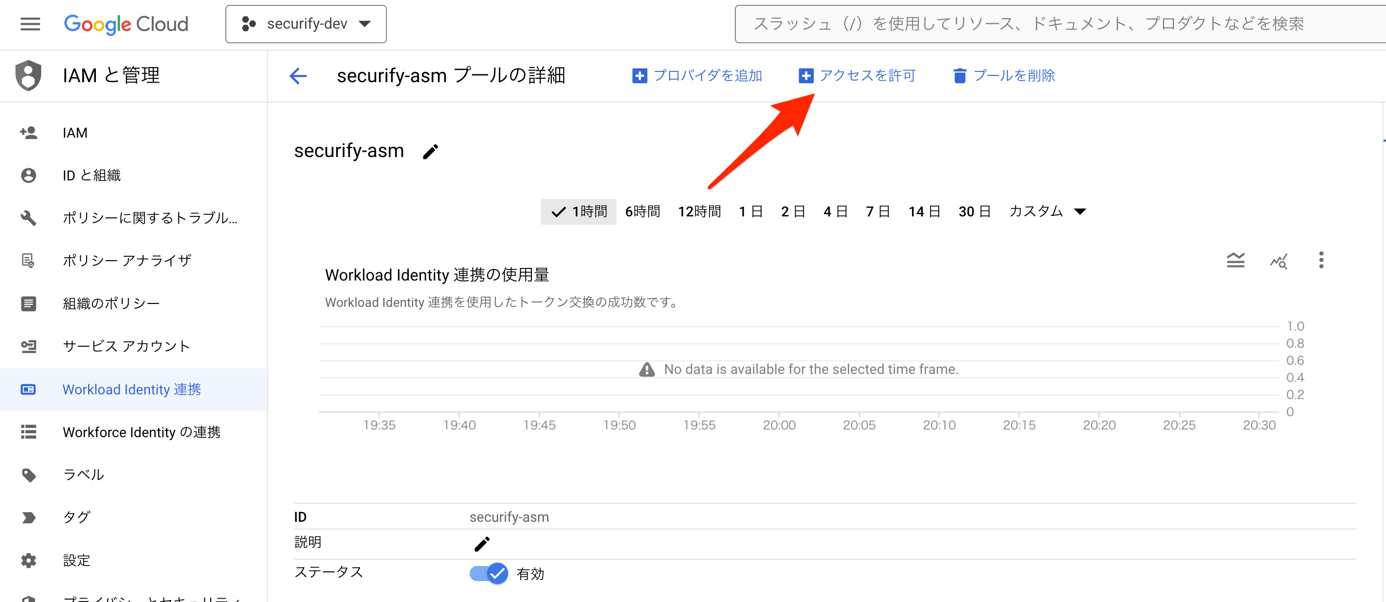Edit the securify-asm pool display name
Screen dimensions: 1386x602
430,152
